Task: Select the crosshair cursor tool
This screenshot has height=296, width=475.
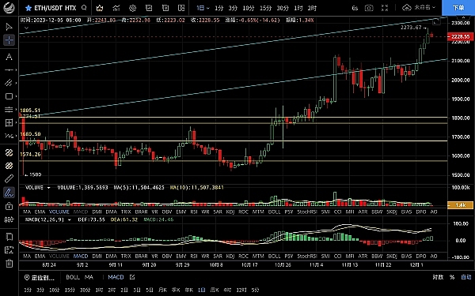Action: [9, 40]
